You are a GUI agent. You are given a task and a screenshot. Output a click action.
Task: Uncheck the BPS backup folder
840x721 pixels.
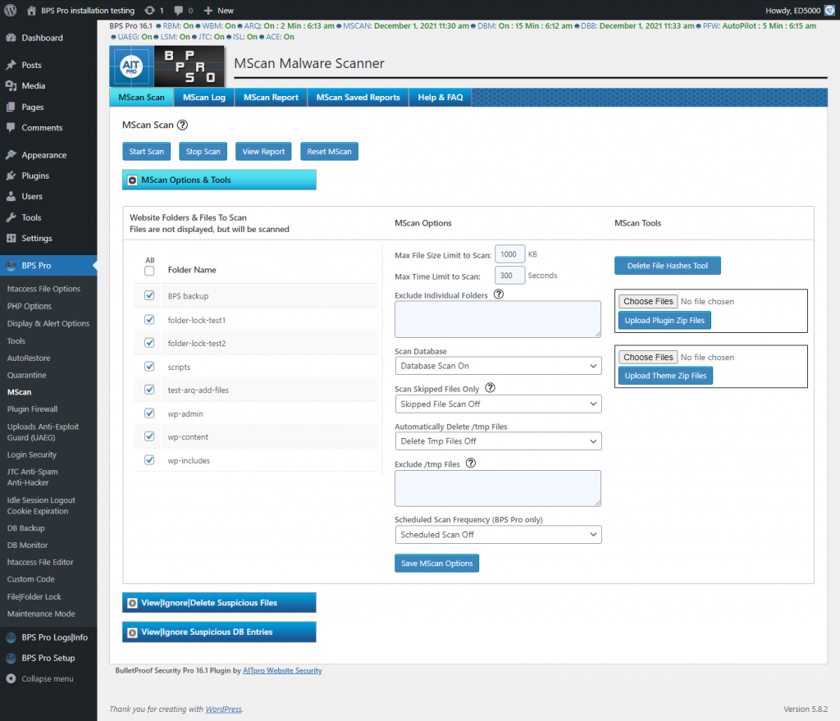coord(149,297)
